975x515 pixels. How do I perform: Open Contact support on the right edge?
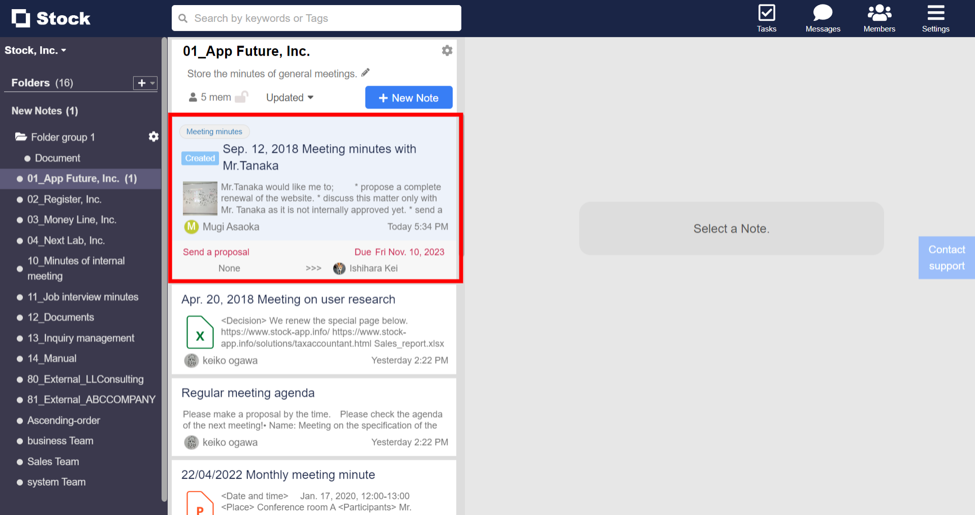[x=946, y=257]
